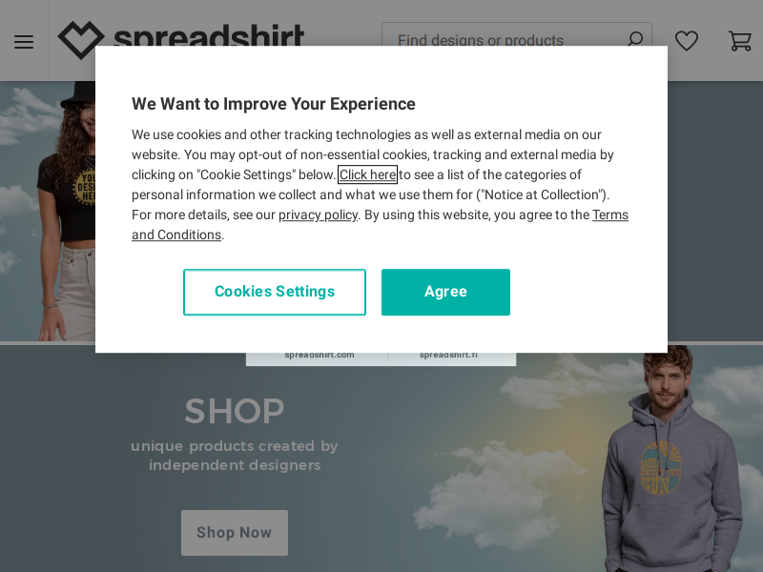Select the spreadshirt.fi tab

(x=448, y=356)
